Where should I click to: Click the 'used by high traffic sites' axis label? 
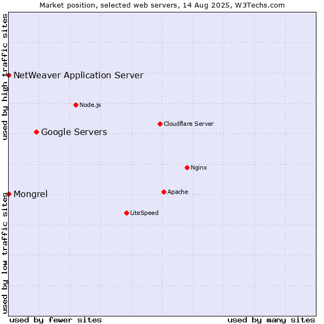click(4, 77)
